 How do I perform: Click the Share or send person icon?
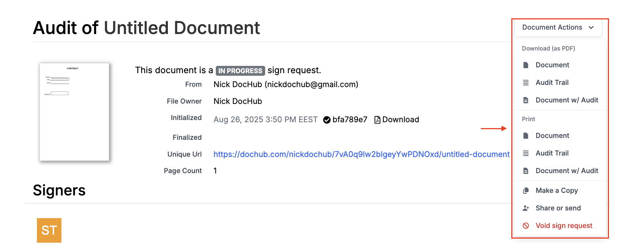(526, 208)
